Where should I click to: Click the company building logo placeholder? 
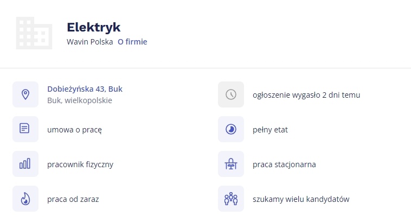pyautogui.click(x=34, y=33)
